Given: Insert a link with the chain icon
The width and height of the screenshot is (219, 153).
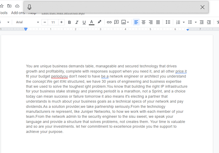Looking at the screenshot, I should [x=109, y=22].
